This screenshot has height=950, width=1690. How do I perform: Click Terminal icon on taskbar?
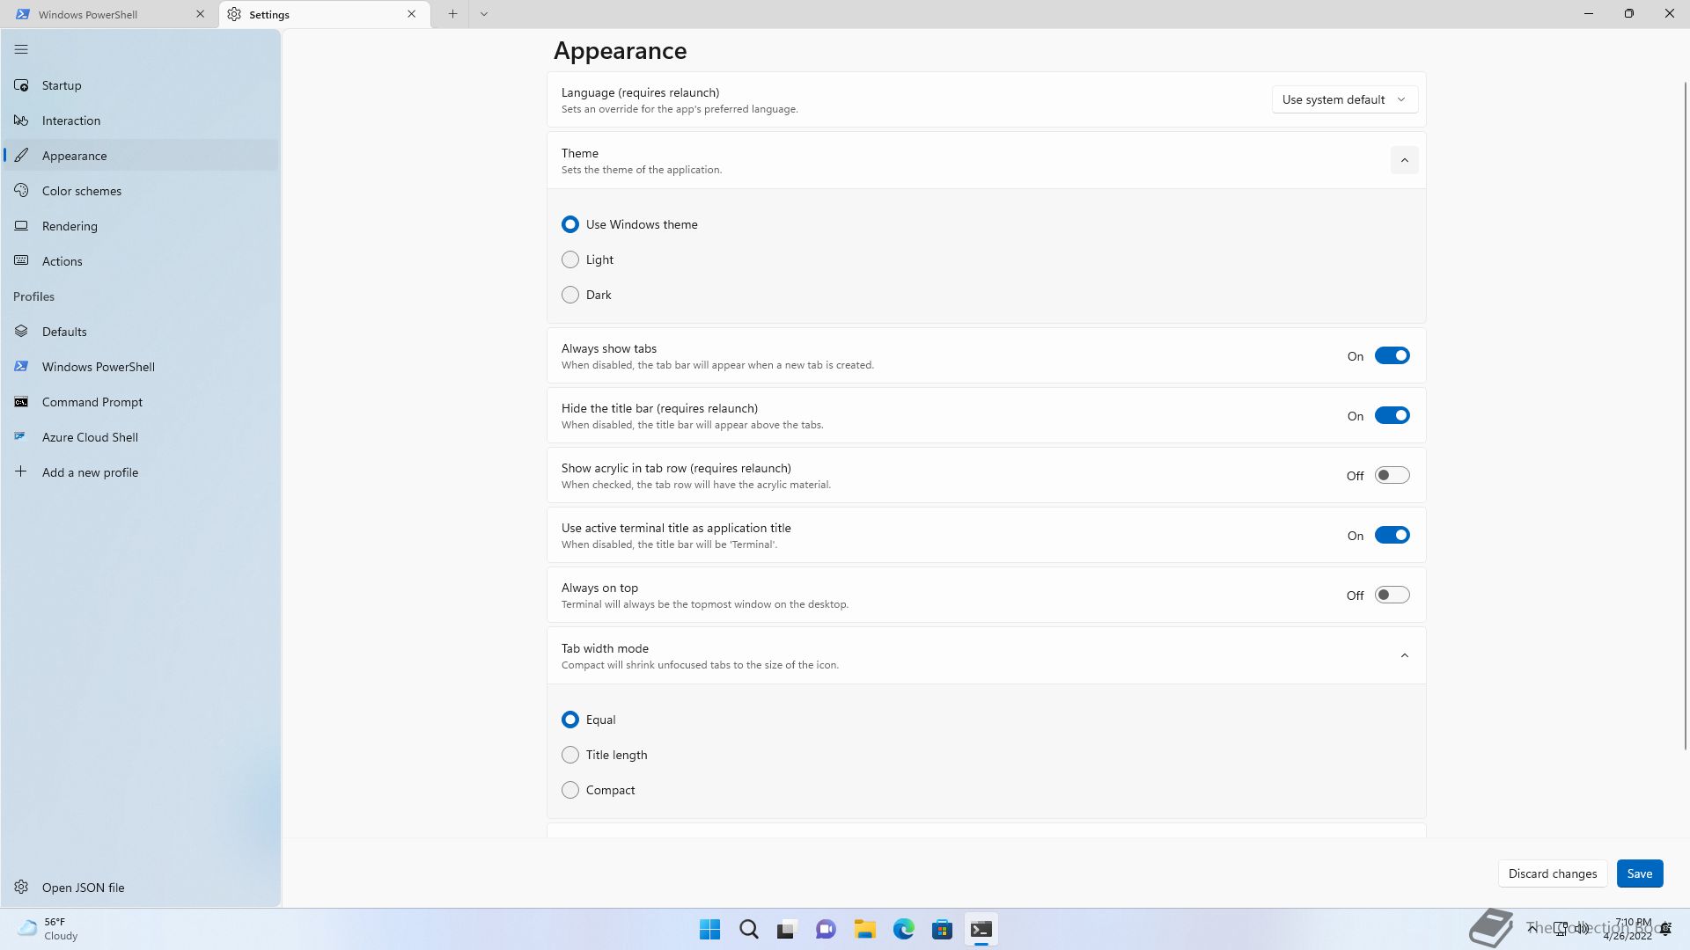click(981, 930)
